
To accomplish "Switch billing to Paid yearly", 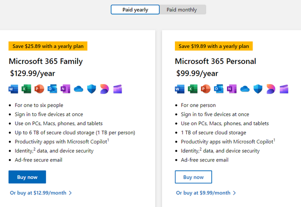I will coord(135,9).
